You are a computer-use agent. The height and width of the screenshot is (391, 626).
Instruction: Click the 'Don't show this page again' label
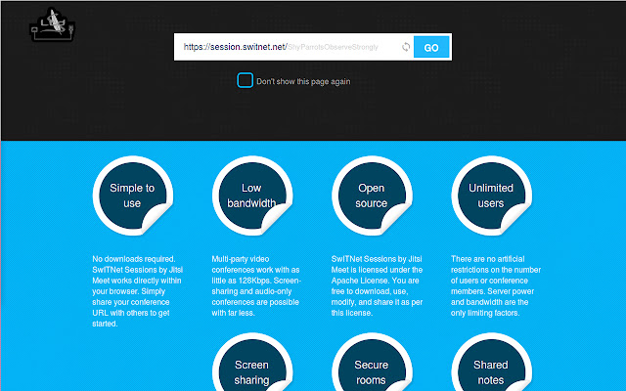(303, 81)
